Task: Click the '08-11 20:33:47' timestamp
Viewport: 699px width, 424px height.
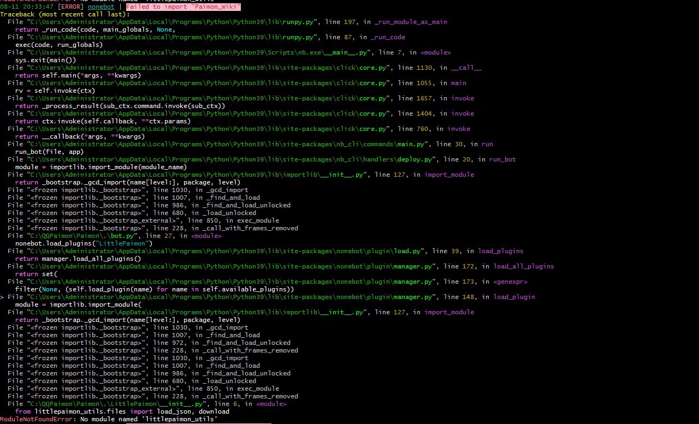Action: (x=27, y=7)
